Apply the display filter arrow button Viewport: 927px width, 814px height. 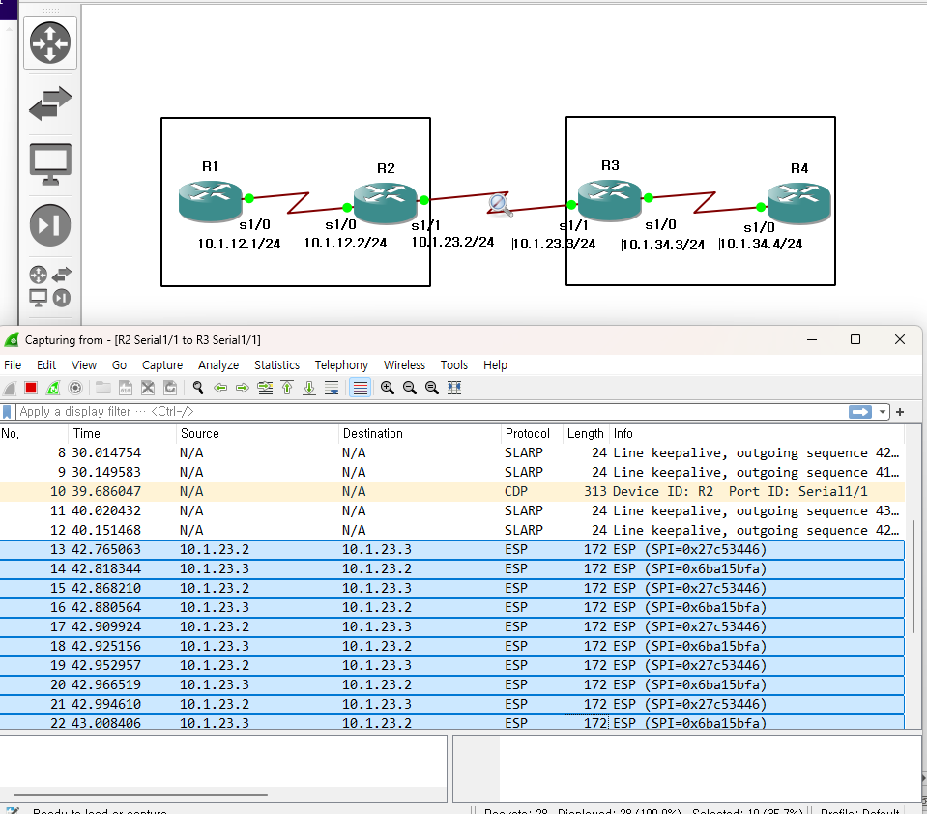(859, 412)
